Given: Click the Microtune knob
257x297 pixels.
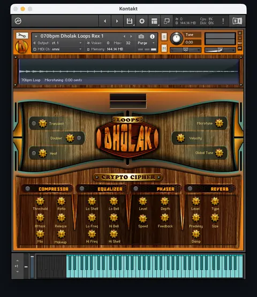Looking at the screenshot, I should (x=220, y=123).
